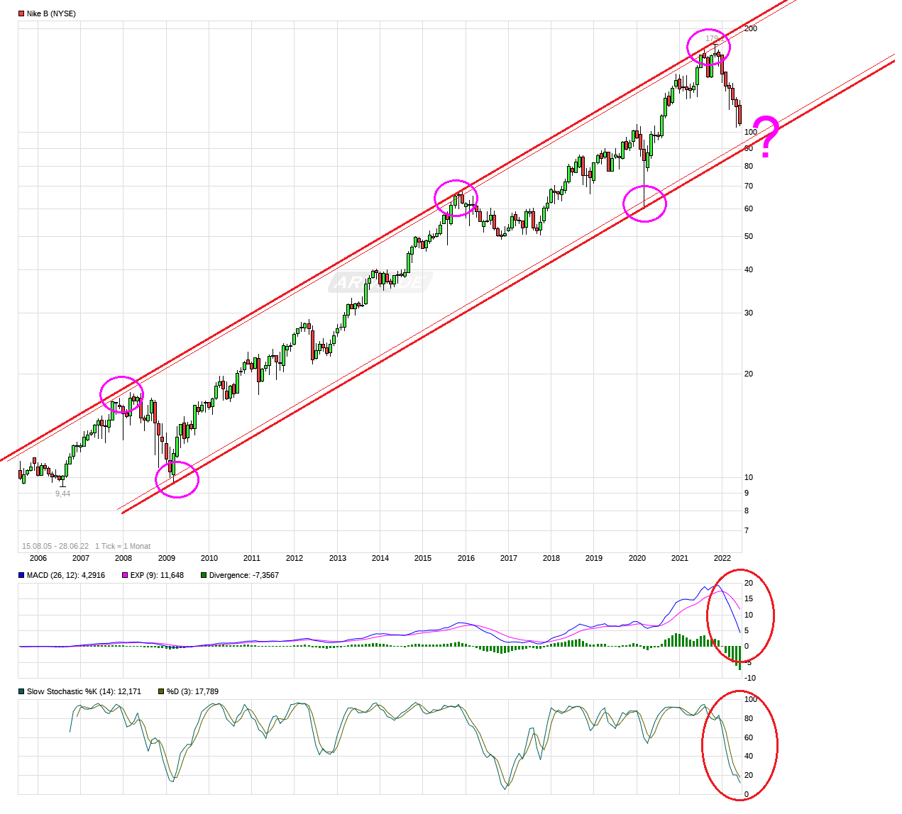The width and height of the screenshot is (902, 814).
Task: Select the pink circle around the 2009 low
Action: point(177,479)
